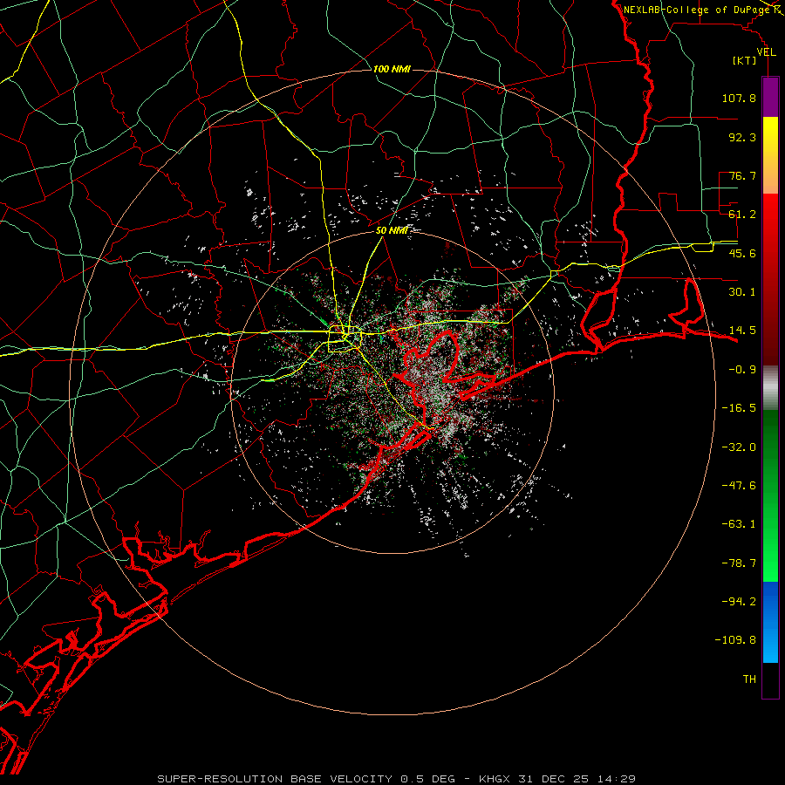The width and height of the screenshot is (785, 785).
Task: Select the -63.1 velocity scale value
Action: [739, 524]
